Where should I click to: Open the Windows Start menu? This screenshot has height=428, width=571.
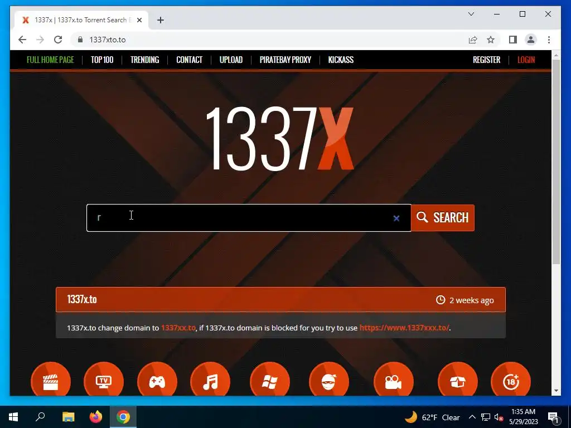[x=13, y=417]
